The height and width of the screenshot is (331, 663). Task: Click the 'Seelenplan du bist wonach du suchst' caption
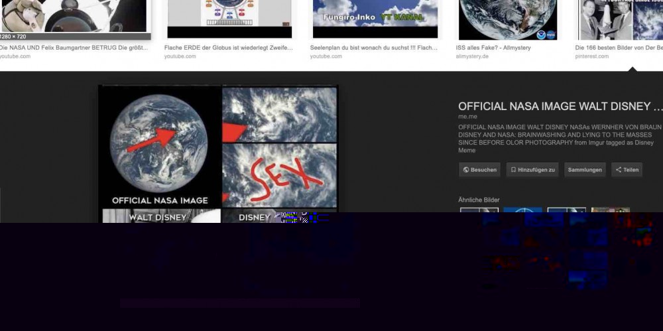click(x=374, y=48)
